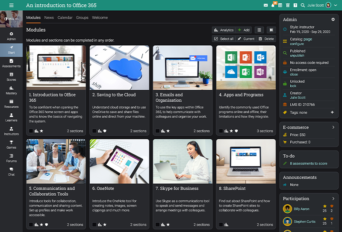The height and width of the screenshot is (232, 342).
Task: Click star icon on OneNote card
Action: pos(105,224)
